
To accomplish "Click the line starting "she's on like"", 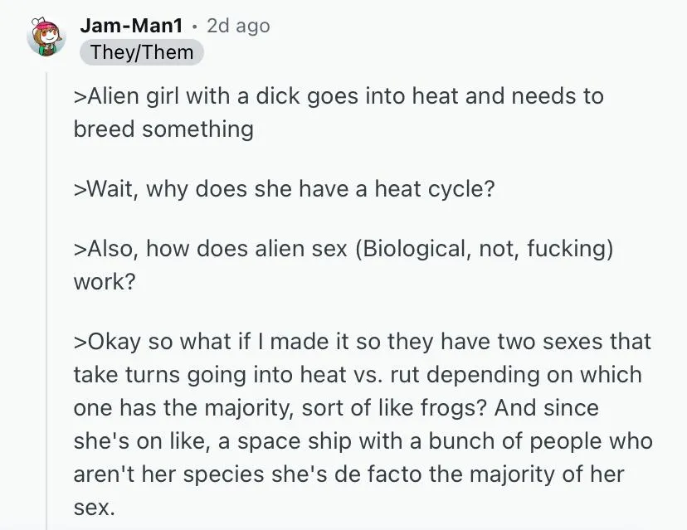I will click(x=363, y=441).
